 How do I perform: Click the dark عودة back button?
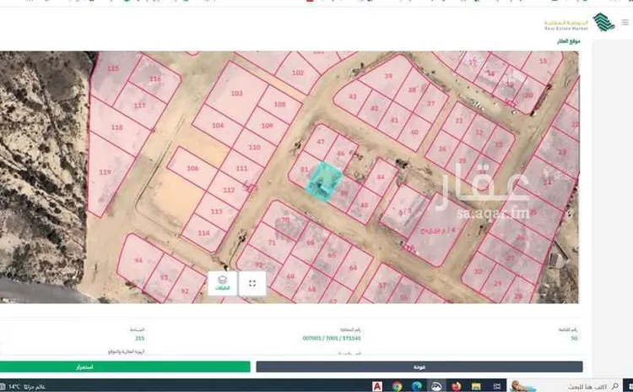click(x=419, y=367)
